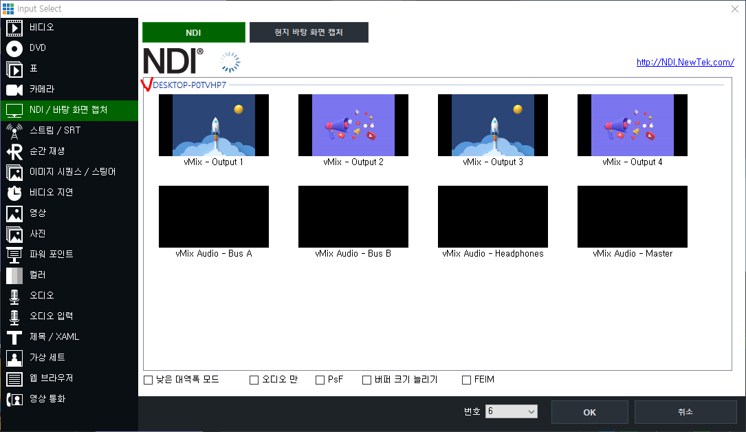Screen dimensions: 746x432
Task: Select the 오디오 입력 microphone icon
Action: click(x=14, y=317)
